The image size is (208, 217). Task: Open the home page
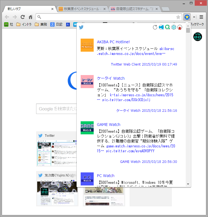click(30, 17)
